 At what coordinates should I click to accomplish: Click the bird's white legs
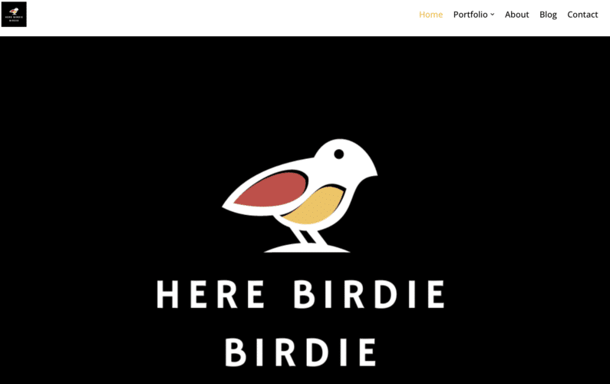308,237
